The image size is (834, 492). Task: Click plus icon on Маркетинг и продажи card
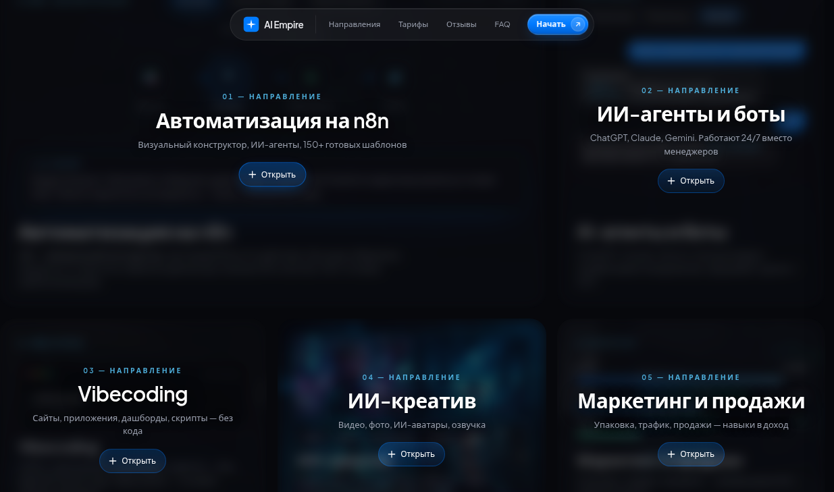[x=671, y=454]
